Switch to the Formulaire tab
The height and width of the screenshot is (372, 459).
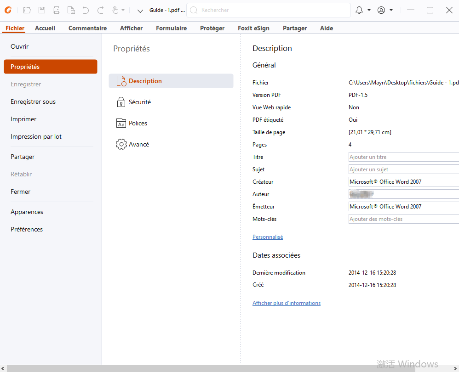pyautogui.click(x=171, y=28)
